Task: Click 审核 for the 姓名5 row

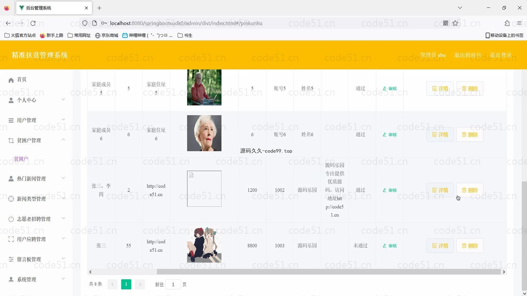Action: coord(390,89)
